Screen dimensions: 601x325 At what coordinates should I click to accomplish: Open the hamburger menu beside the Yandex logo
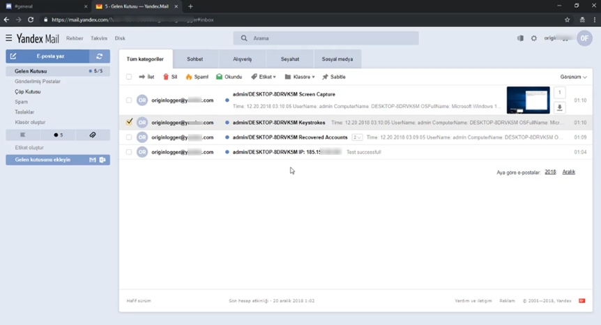coord(8,38)
